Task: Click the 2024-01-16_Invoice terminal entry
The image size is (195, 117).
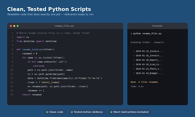Action: 149,55
